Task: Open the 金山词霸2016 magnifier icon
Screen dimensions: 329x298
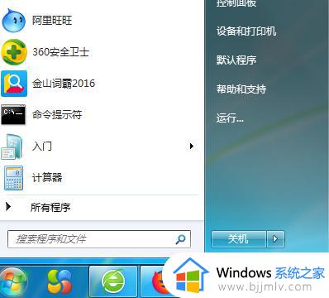Action: [14, 84]
